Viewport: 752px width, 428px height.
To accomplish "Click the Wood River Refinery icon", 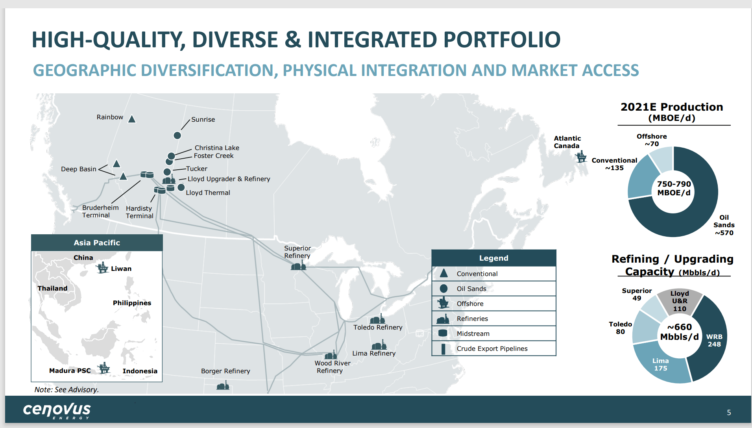I will [331, 355].
